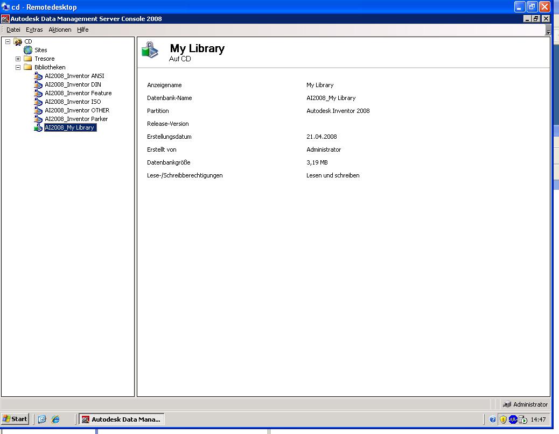Click the "Datenbank-Name" property label
Image resolution: width=559 pixels, height=434 pixels.
170,98
